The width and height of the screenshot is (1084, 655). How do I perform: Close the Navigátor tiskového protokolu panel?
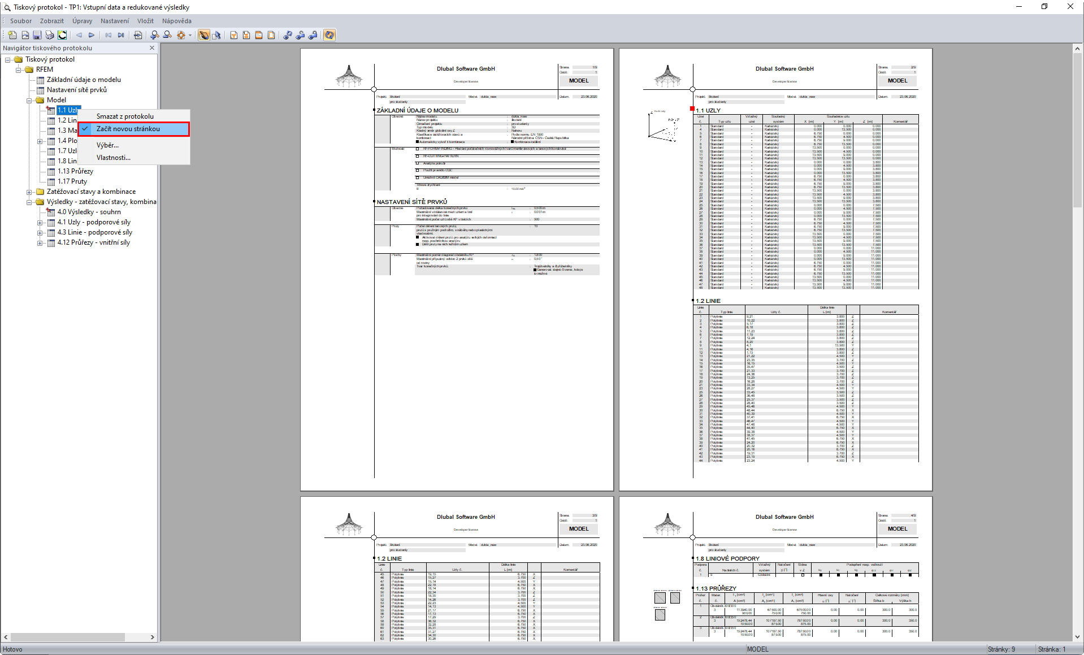[152, 48]
